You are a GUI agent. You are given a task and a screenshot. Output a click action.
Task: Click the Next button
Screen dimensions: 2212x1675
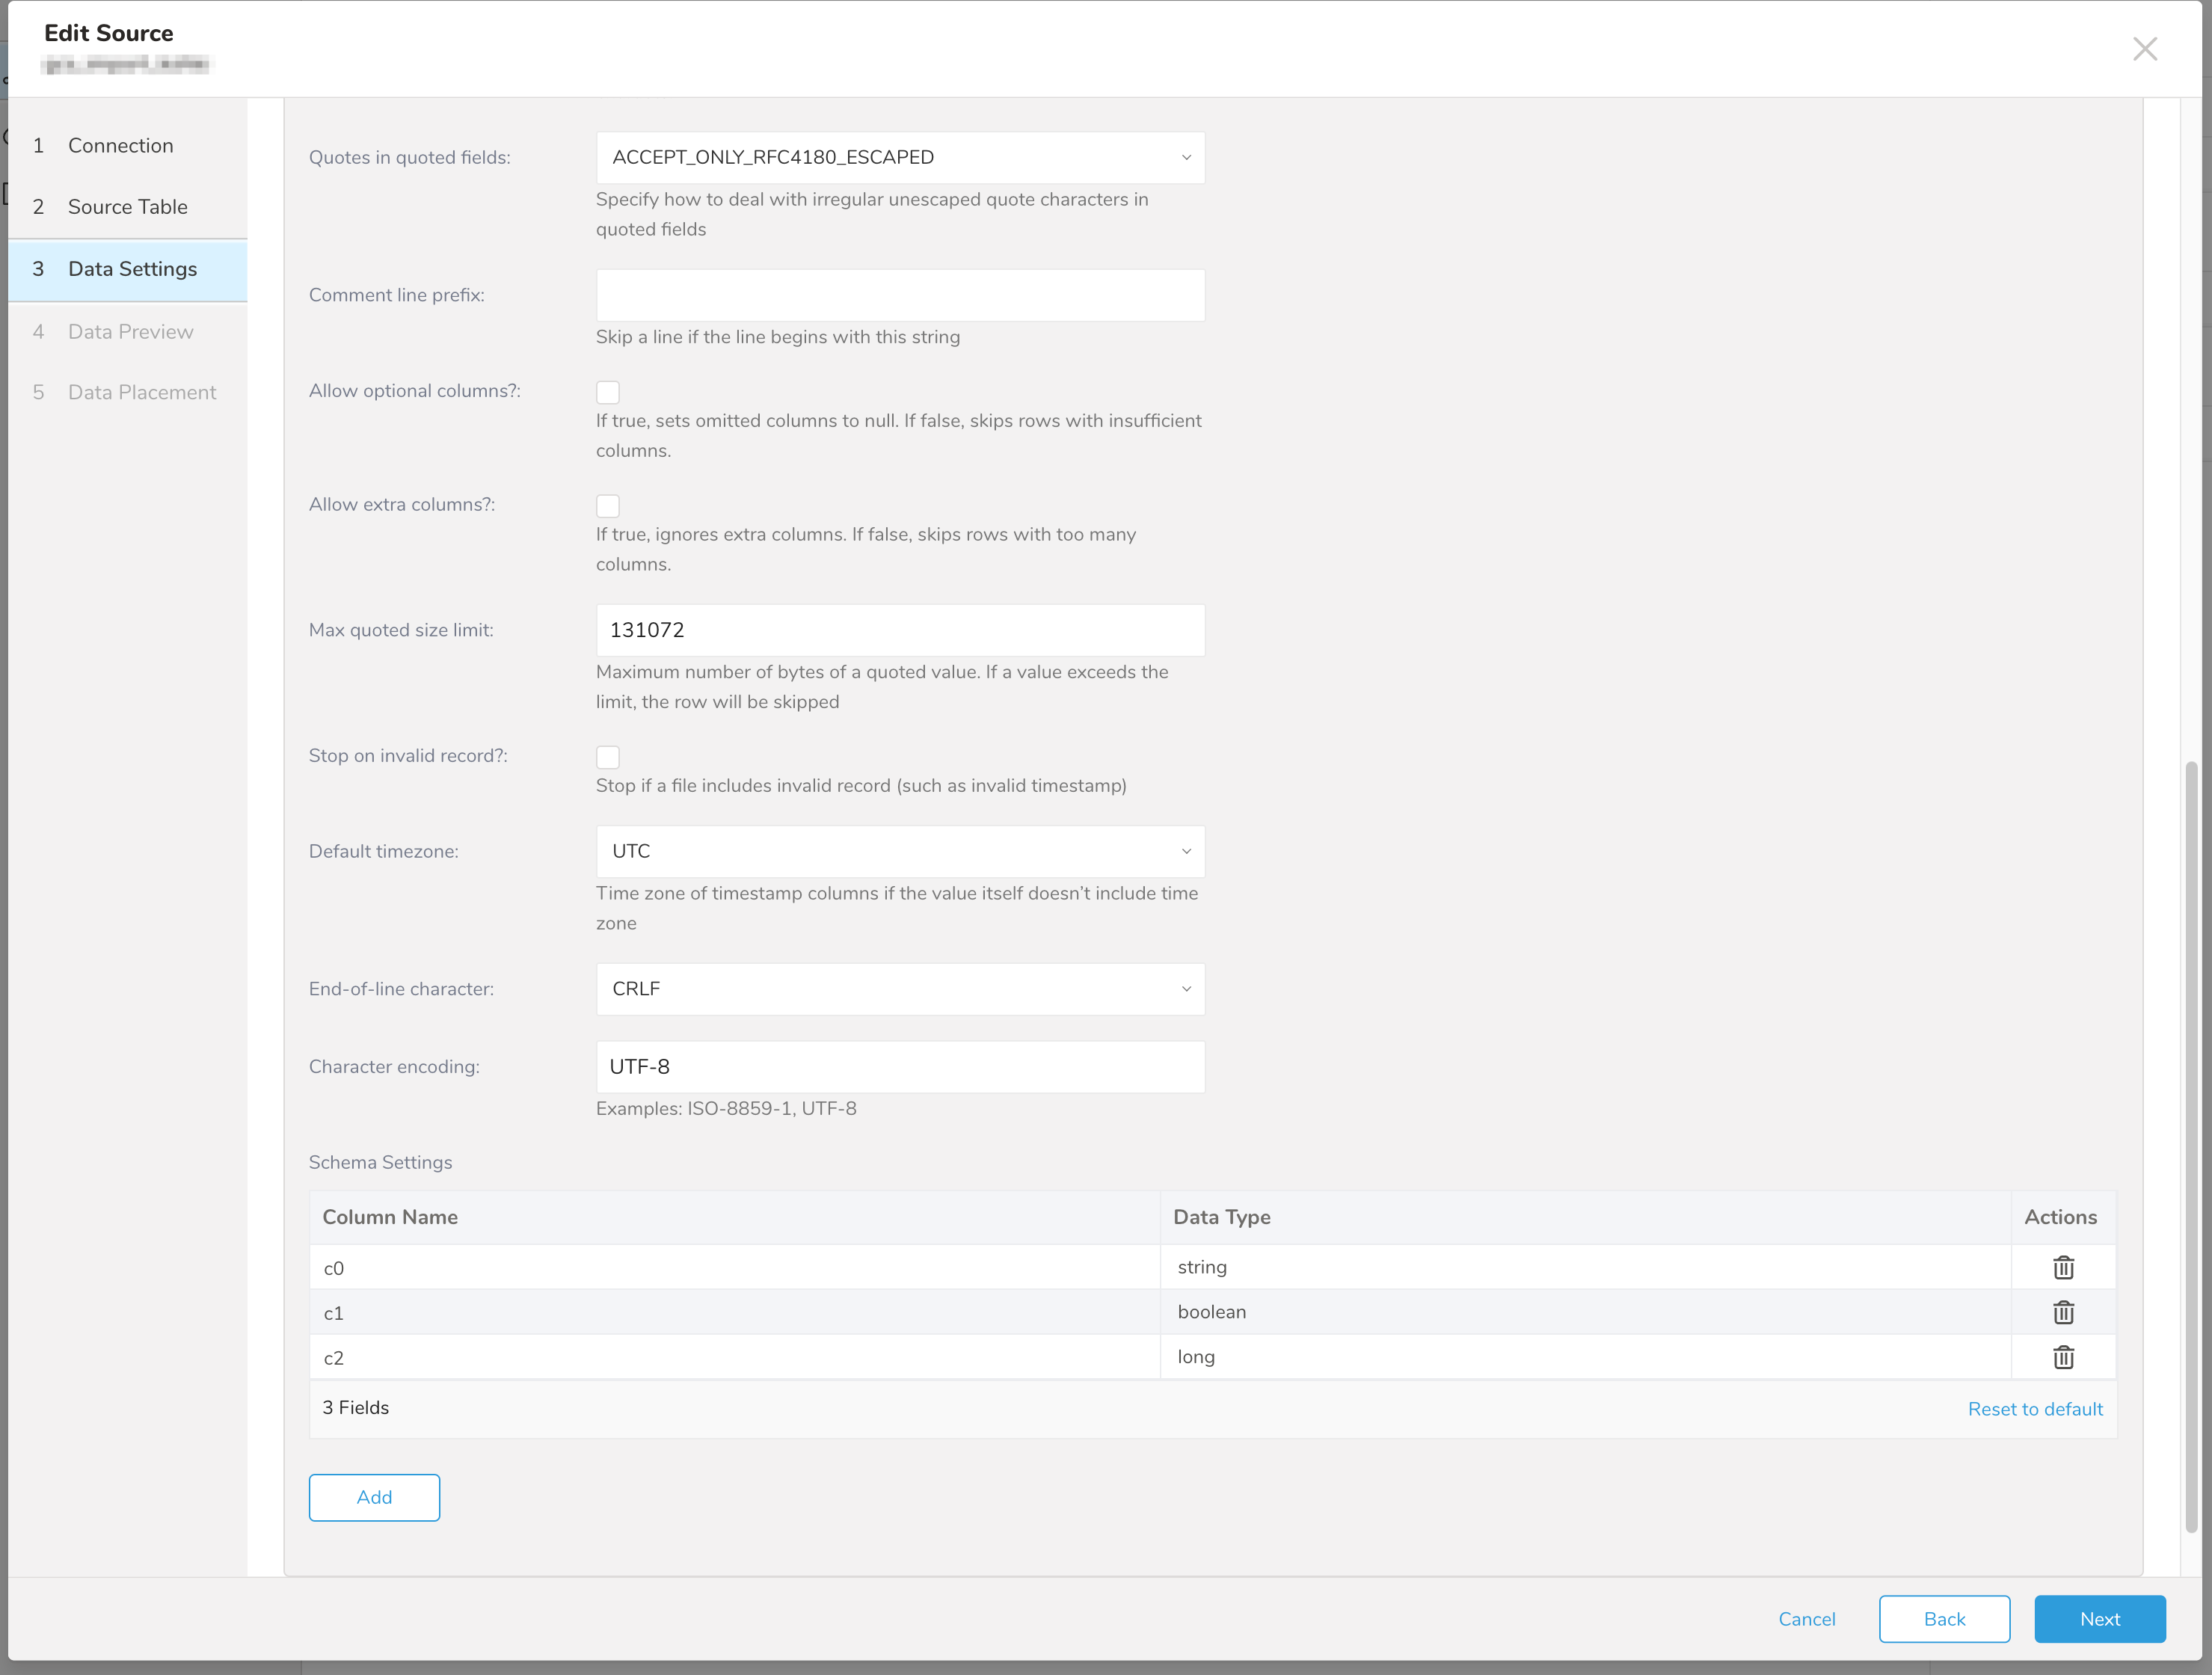pos(2099,1619)
